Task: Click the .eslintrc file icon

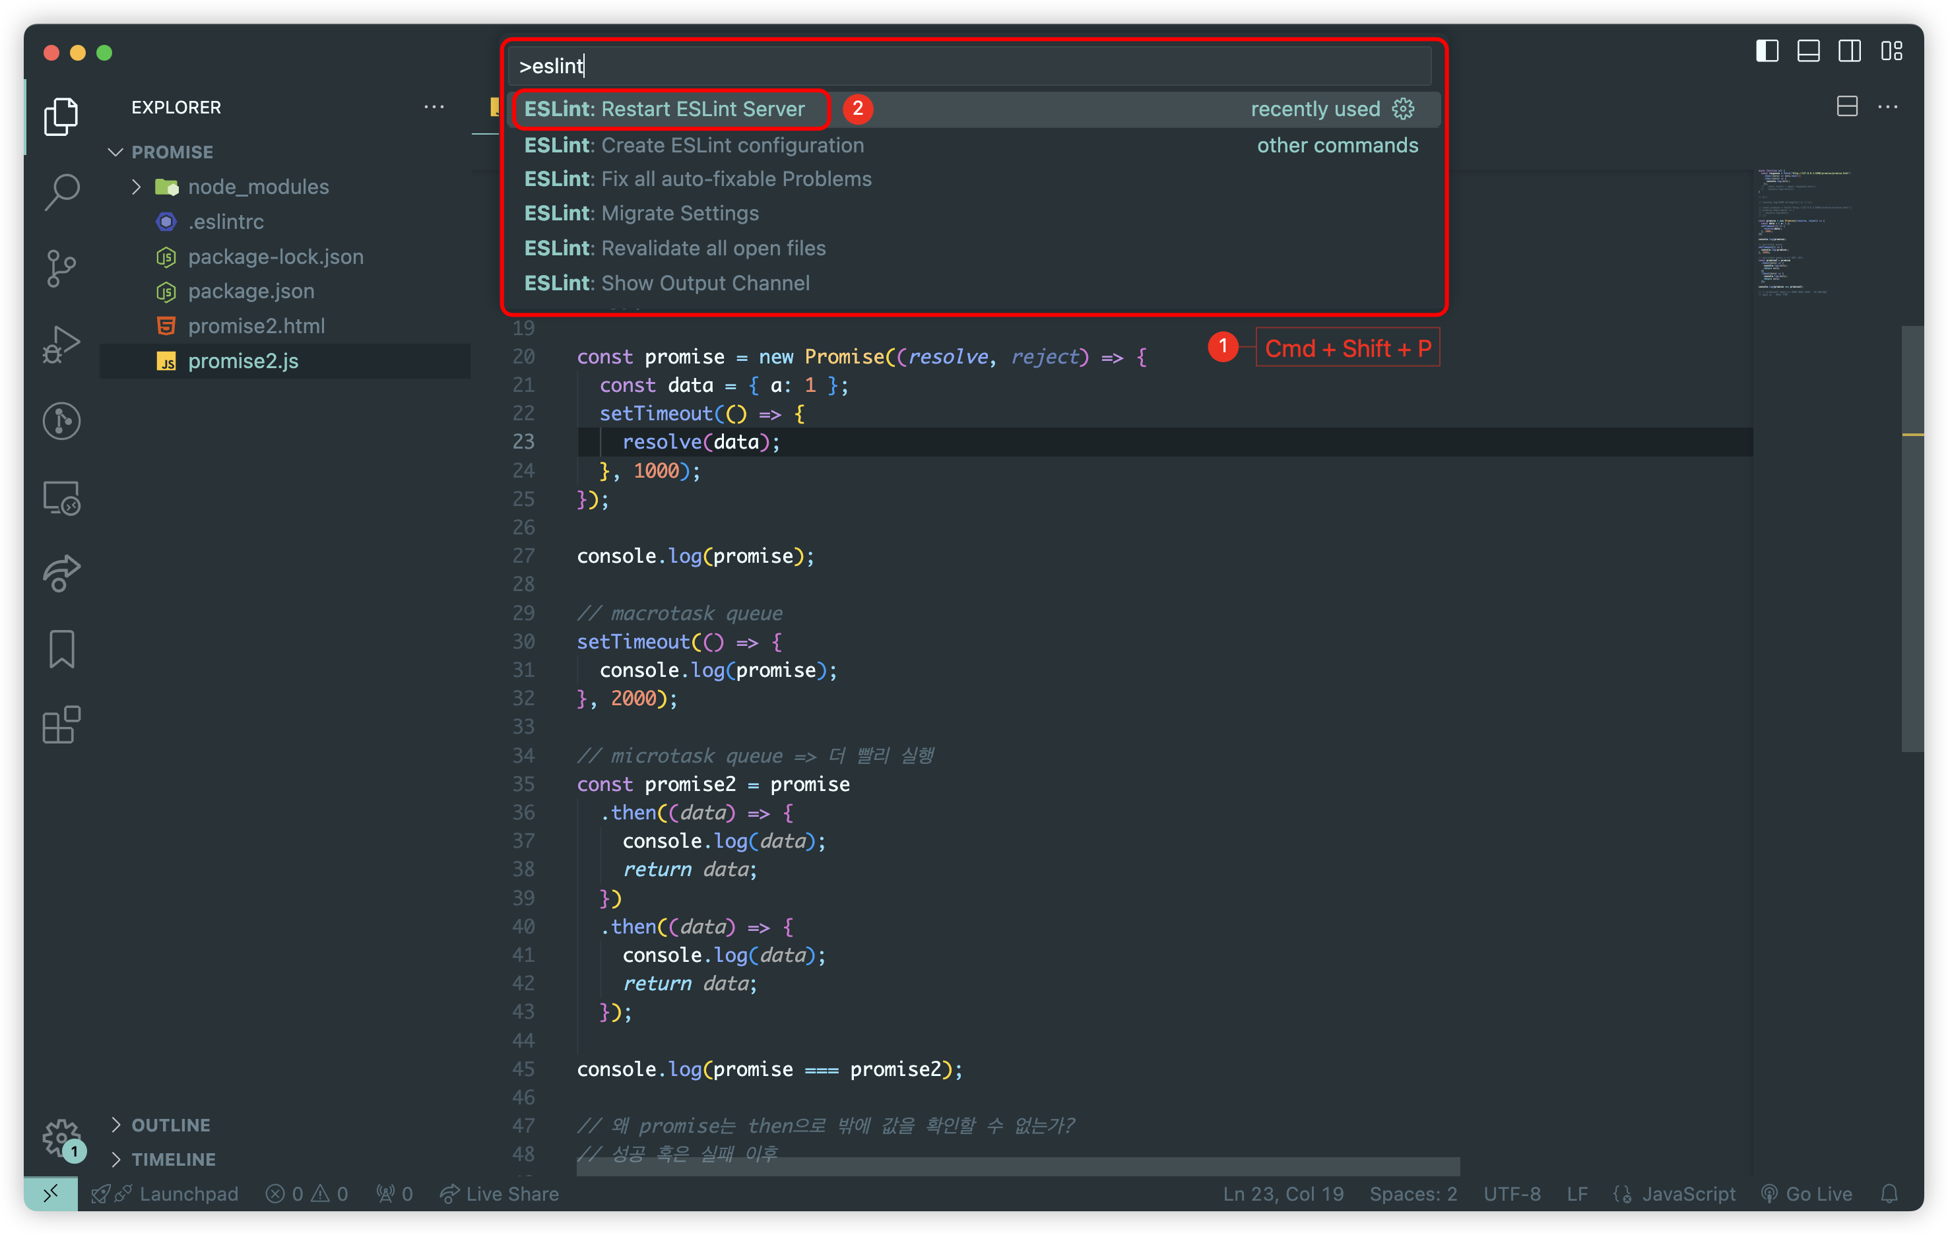Action: pyautogui.click(x=166, y=222)
